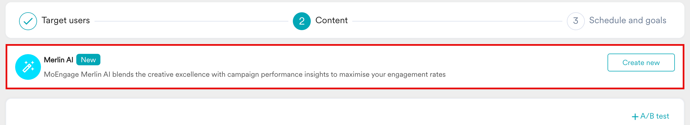Click the step 3 circle icon
690x125 pixels.
coord(576,21)
